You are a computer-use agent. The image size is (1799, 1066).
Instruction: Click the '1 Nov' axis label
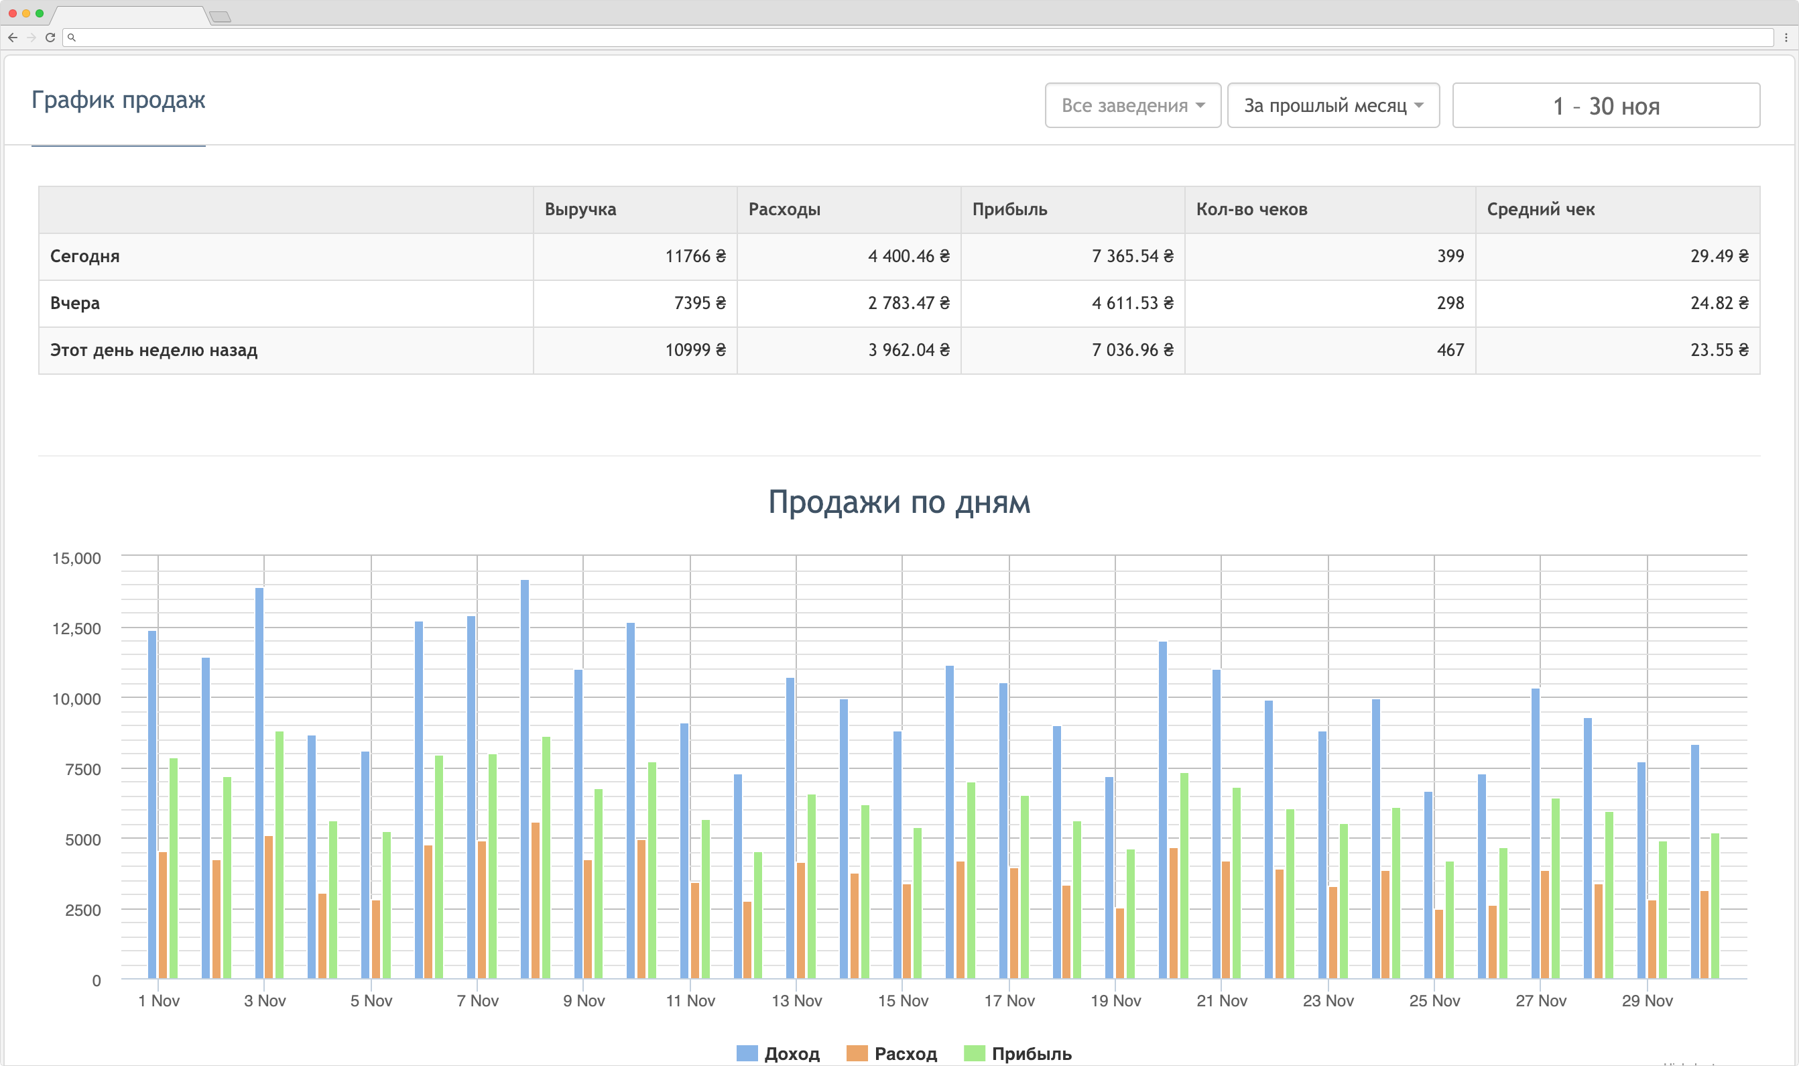pos(159,1000)
